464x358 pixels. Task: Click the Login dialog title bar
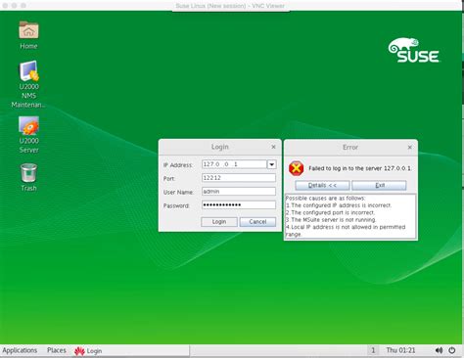(220, 147)
